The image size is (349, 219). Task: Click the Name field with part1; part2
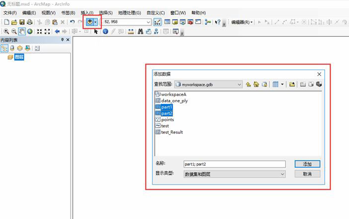point(234,164)
